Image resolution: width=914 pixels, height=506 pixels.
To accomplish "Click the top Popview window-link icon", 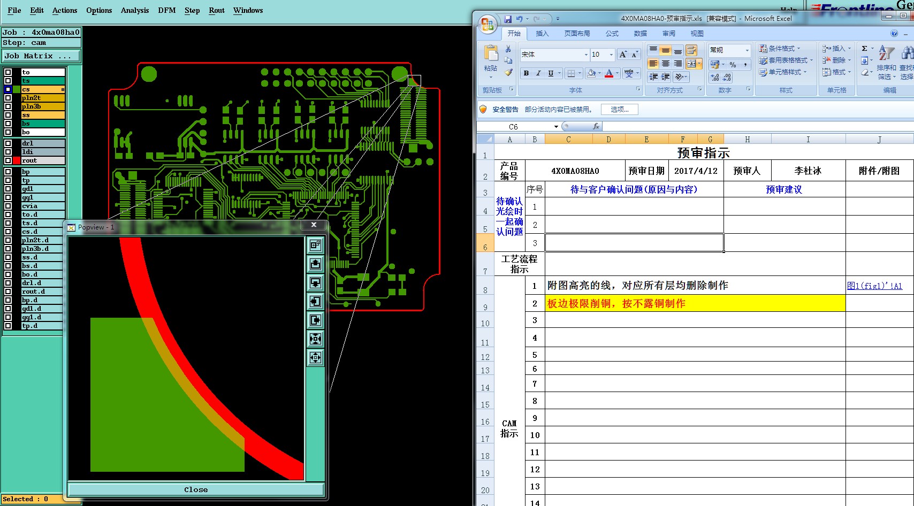I will click(315, 245).
